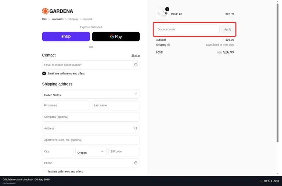This screenshot has width=282, height=186.
Task: Click the search icon in the Address field
Action: click(x=136, y=128)
